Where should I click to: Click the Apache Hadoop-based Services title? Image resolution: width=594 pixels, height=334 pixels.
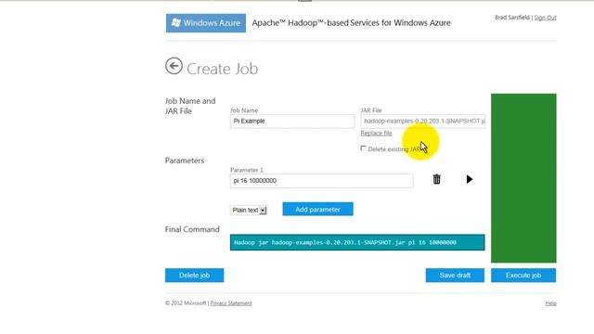point(351,22)
